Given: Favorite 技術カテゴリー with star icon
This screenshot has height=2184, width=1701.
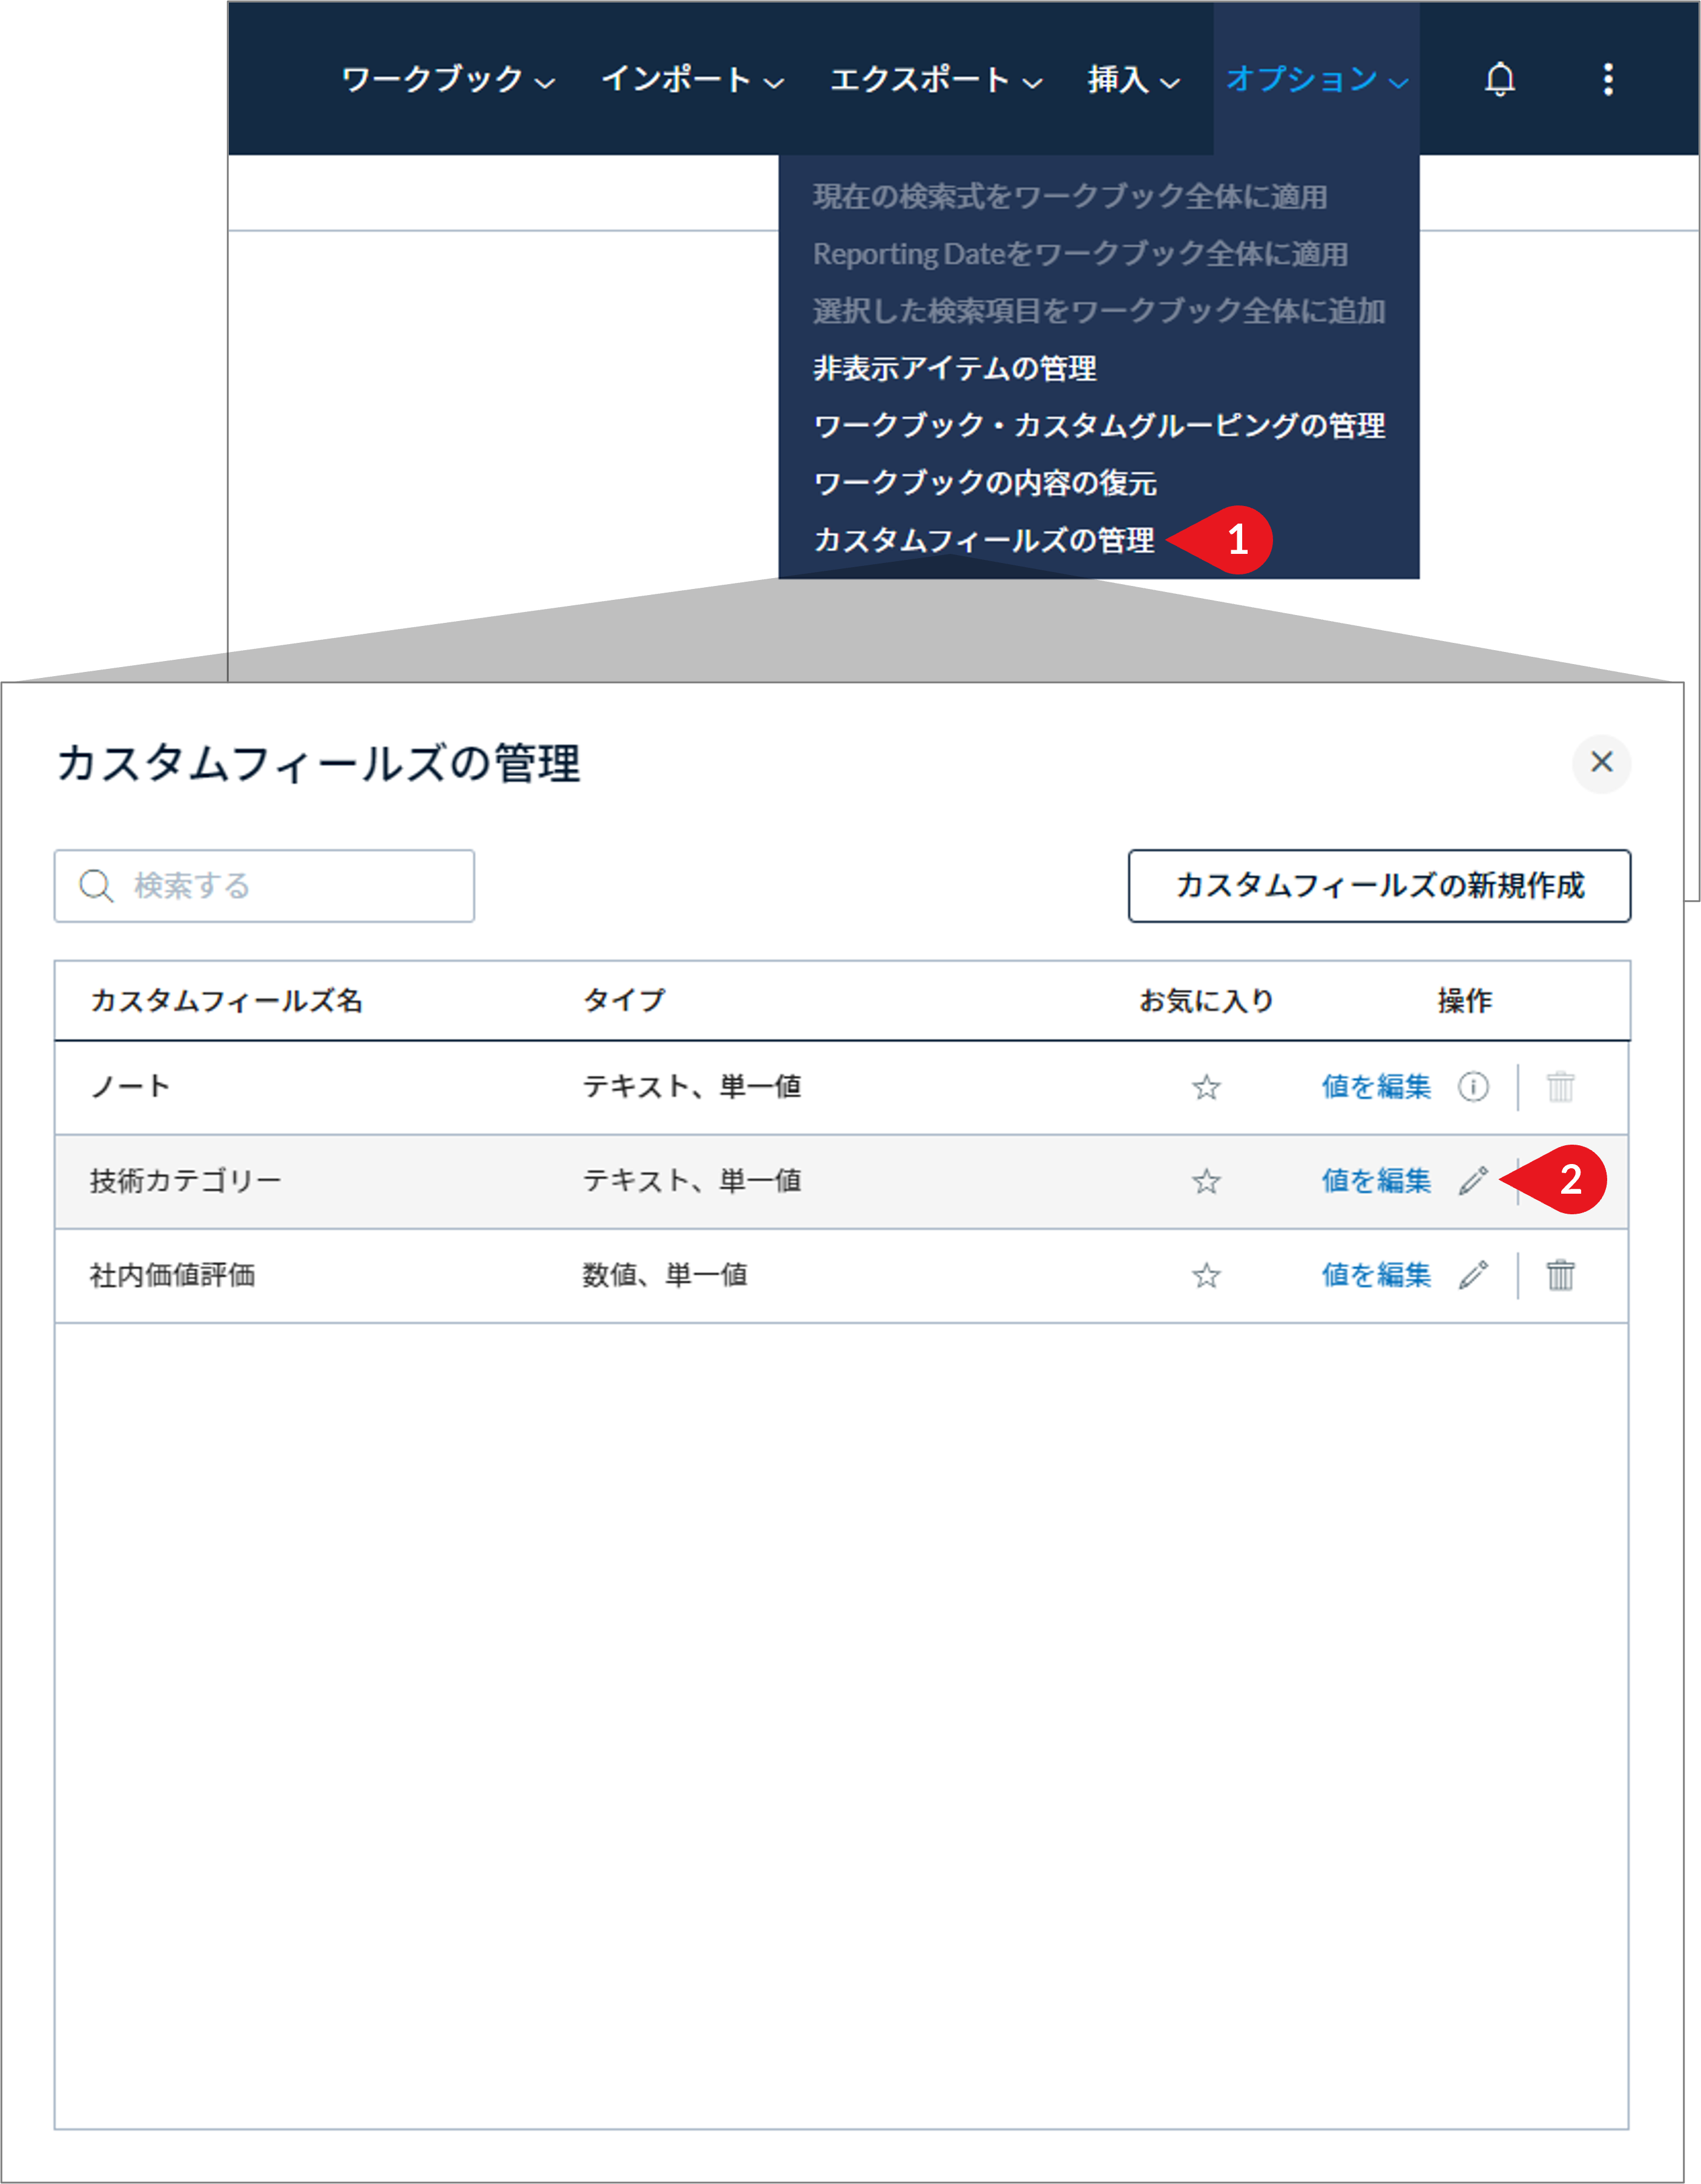Looking at the screenshot, I should [1206, 1181].
